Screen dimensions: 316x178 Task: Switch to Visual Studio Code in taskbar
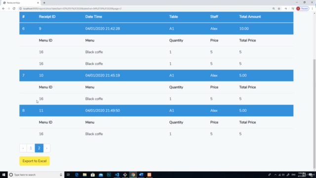pos(117,175)
